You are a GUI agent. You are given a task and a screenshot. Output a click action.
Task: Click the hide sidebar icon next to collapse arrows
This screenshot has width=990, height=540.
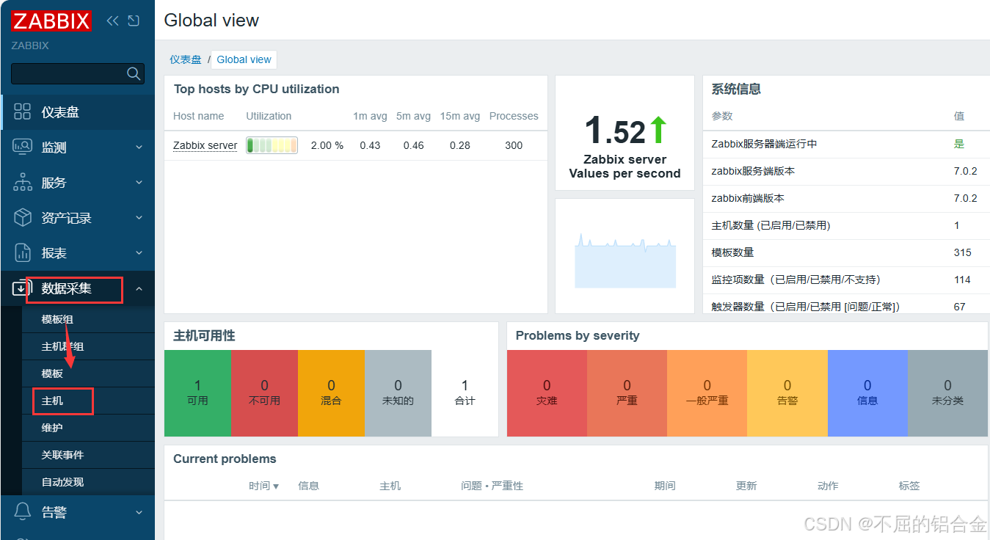134,21
